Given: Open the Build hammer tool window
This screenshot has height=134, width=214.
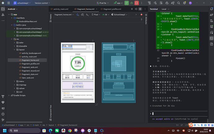Looking at the screenshot, I should click(3, 96).
